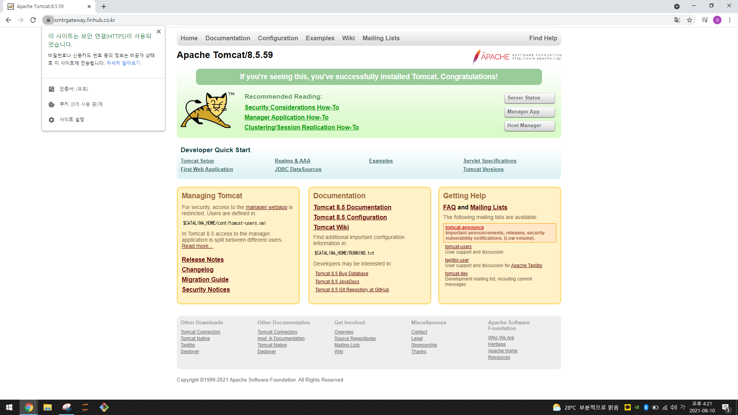Image resolution: width=738 pixels, height=415 pixels.
Task: Open tomcat-announce mailing list link
Action: (464, 227)
